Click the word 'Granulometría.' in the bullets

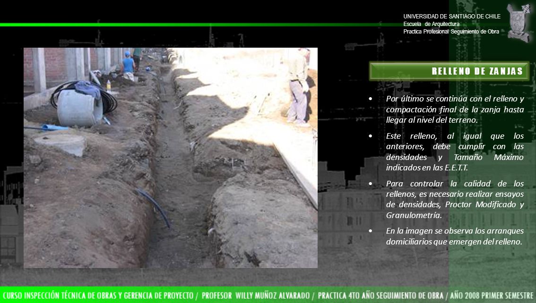[414, 215]
